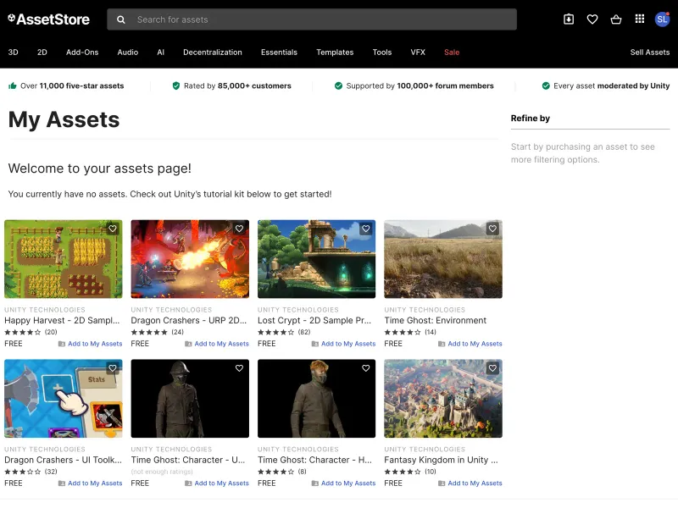This screenshot has height=508, width=678.
Task: Click Every asset moderated by Unity text
Action: [611, 86]
